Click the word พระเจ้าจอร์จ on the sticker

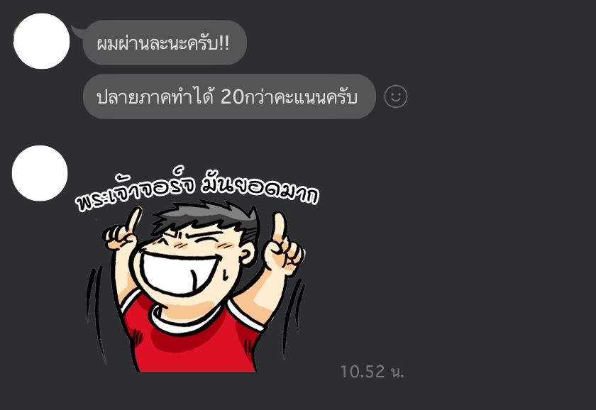(135, 191)
